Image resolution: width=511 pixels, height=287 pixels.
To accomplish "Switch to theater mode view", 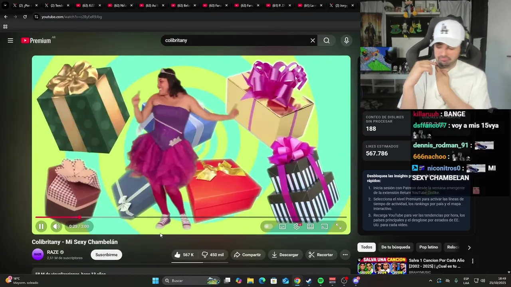I will 310,226.
